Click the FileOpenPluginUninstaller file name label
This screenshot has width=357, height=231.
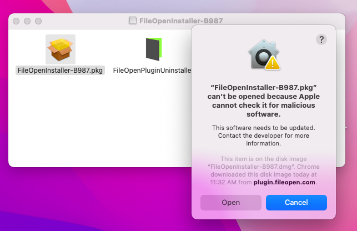[x=152, y=71]
